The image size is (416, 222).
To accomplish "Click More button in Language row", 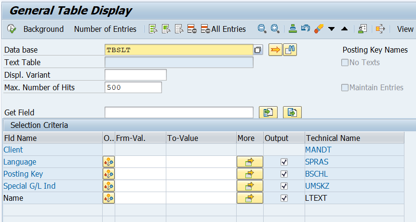I will (x=250, y=162).
